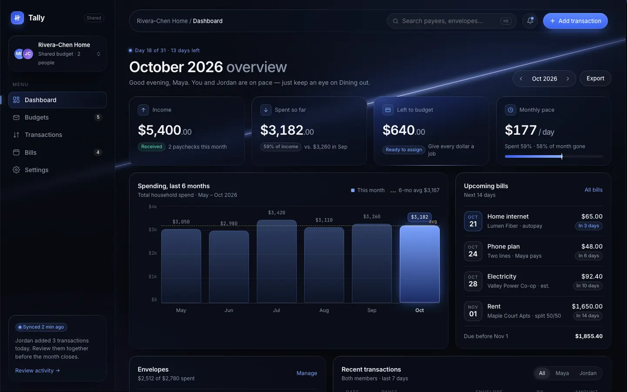627x392 pixels.
Task: Click the Spent so far down-arrow icon
Action: (x=266, y=110)
